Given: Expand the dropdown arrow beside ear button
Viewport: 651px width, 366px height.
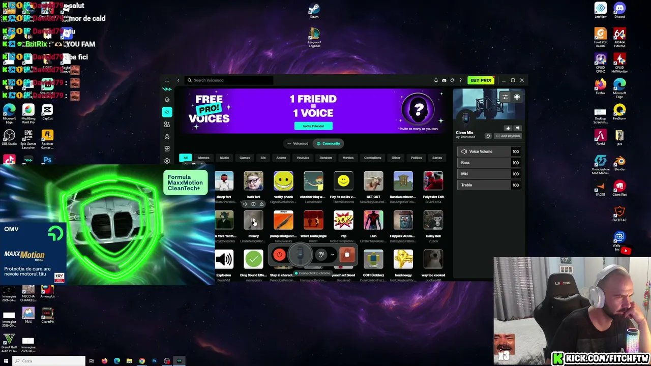Looking at the screenshot, I should point(333,255).
